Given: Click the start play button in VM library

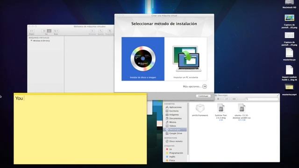Looking at the screenshot, I should [93, 31].
